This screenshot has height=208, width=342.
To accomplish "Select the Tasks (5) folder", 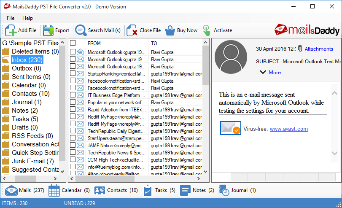I will [25, 119].
